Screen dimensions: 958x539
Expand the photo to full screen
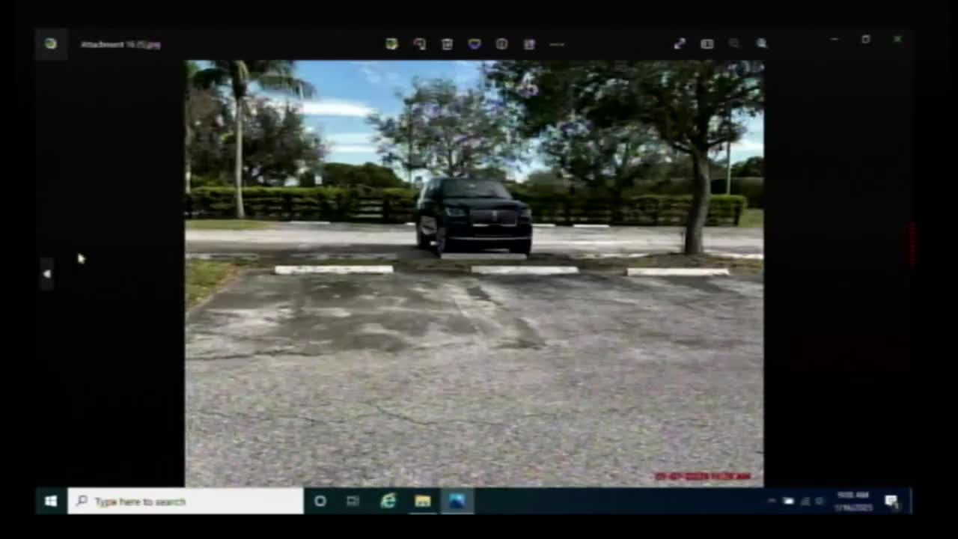680,44
